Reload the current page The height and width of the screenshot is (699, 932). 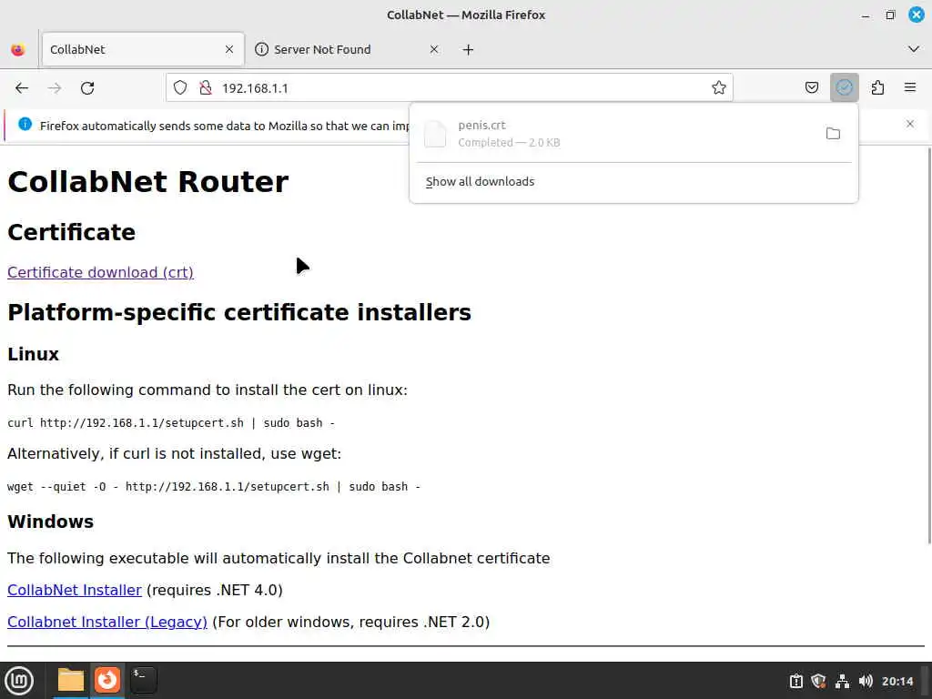click(87, 88)
